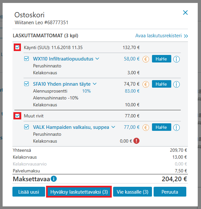Open three-dot menu for SFA10 row
Viewport: 201px width, 209px height.
click(x=176, y=84)
